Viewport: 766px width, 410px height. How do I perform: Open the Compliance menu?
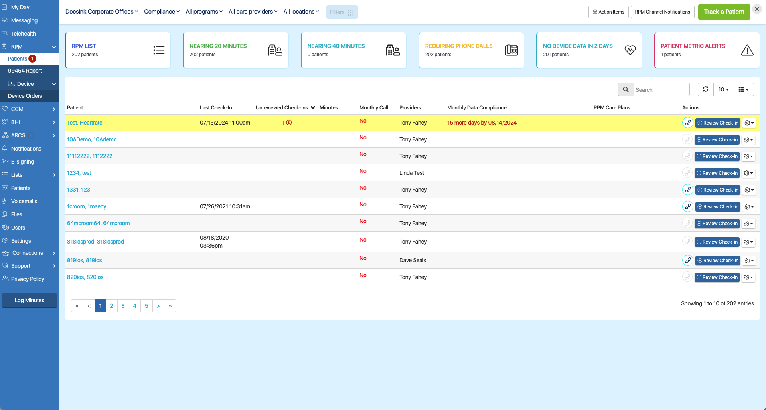pyautogui.click(x=162, y=12)
